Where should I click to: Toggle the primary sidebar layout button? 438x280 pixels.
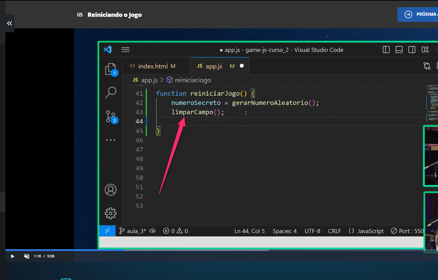pyautogui.click(x=386, y=50)
